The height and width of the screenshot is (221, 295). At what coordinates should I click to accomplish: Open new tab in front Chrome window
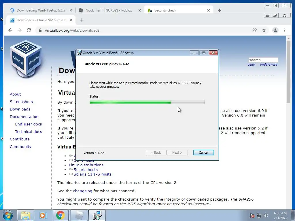tap(82, 20)
